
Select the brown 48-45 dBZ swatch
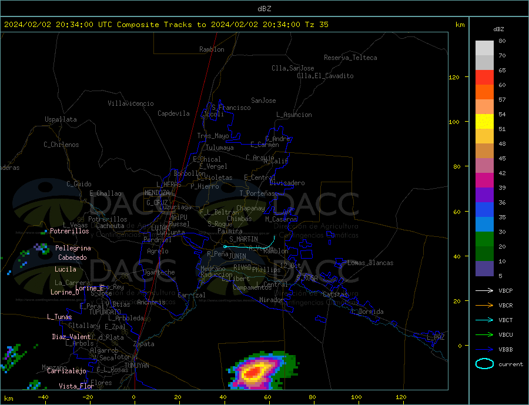click(484, 151)
